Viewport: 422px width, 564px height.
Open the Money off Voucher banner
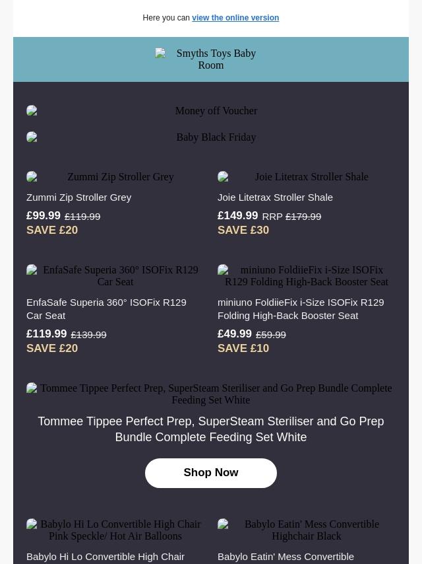click(211, 111)
